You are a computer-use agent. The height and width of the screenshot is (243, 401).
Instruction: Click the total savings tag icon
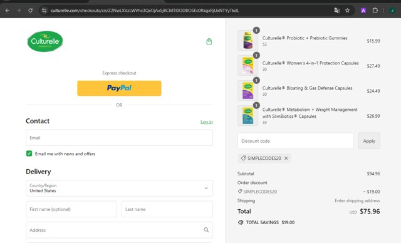241,222
